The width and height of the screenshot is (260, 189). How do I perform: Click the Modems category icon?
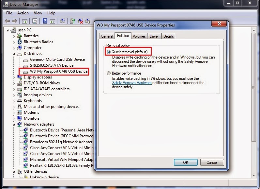19,112
